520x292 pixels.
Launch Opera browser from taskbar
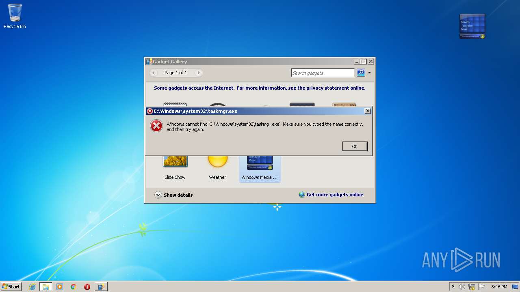pyautogui.click(x=87, y=287)
